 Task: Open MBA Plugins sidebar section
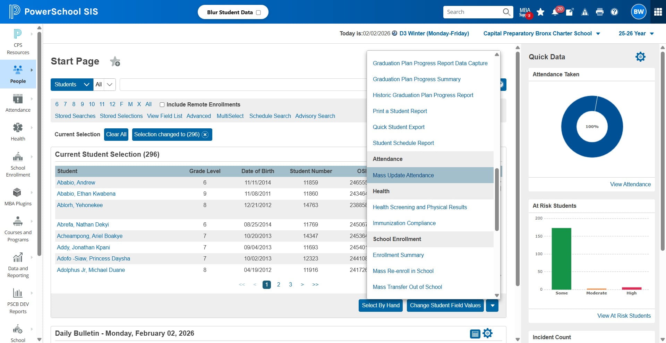click(18, 197)
